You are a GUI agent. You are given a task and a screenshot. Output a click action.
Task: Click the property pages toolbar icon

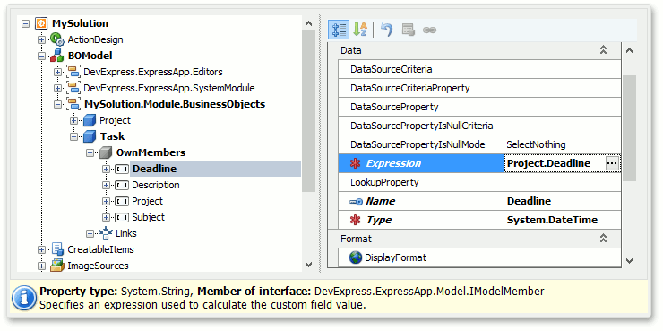(408, 30)
